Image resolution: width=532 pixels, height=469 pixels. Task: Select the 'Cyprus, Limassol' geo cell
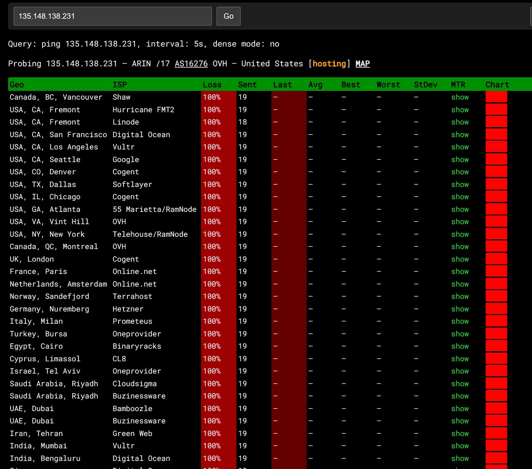(x=45, y=359)
